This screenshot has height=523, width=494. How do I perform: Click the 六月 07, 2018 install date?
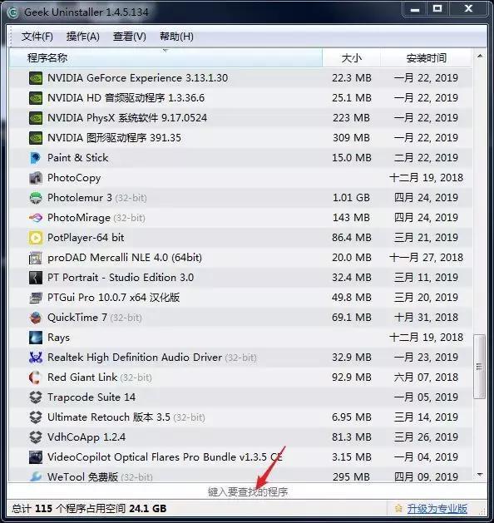pos(427,377)
